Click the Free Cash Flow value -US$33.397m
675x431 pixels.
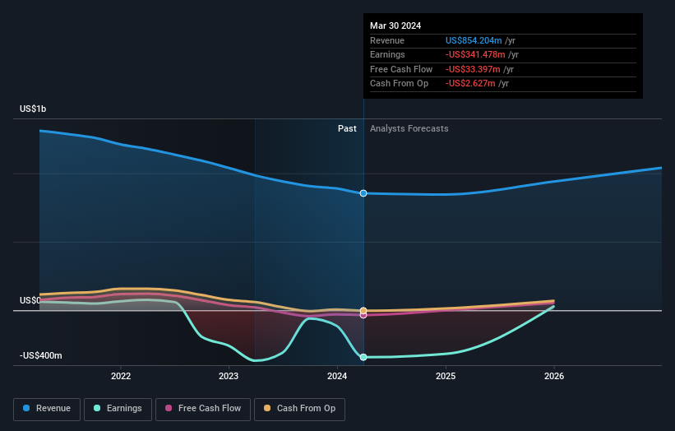pos(473,69)
